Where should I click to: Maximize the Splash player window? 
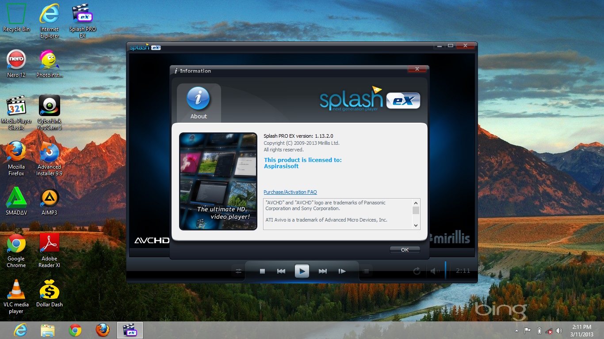point(450,46)
